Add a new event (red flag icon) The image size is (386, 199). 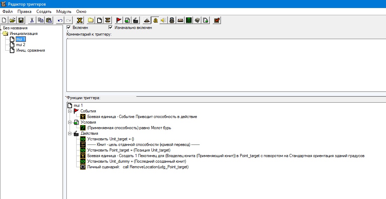click(x=119, y=20)
